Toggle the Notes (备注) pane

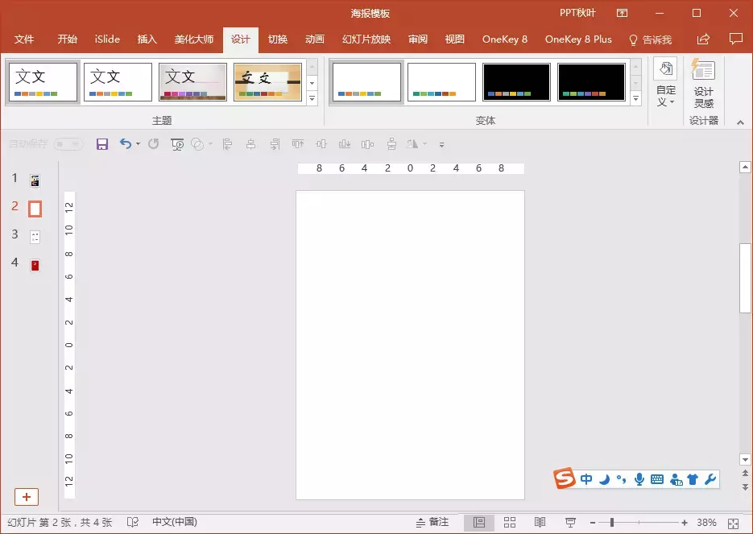pos(432,522)
